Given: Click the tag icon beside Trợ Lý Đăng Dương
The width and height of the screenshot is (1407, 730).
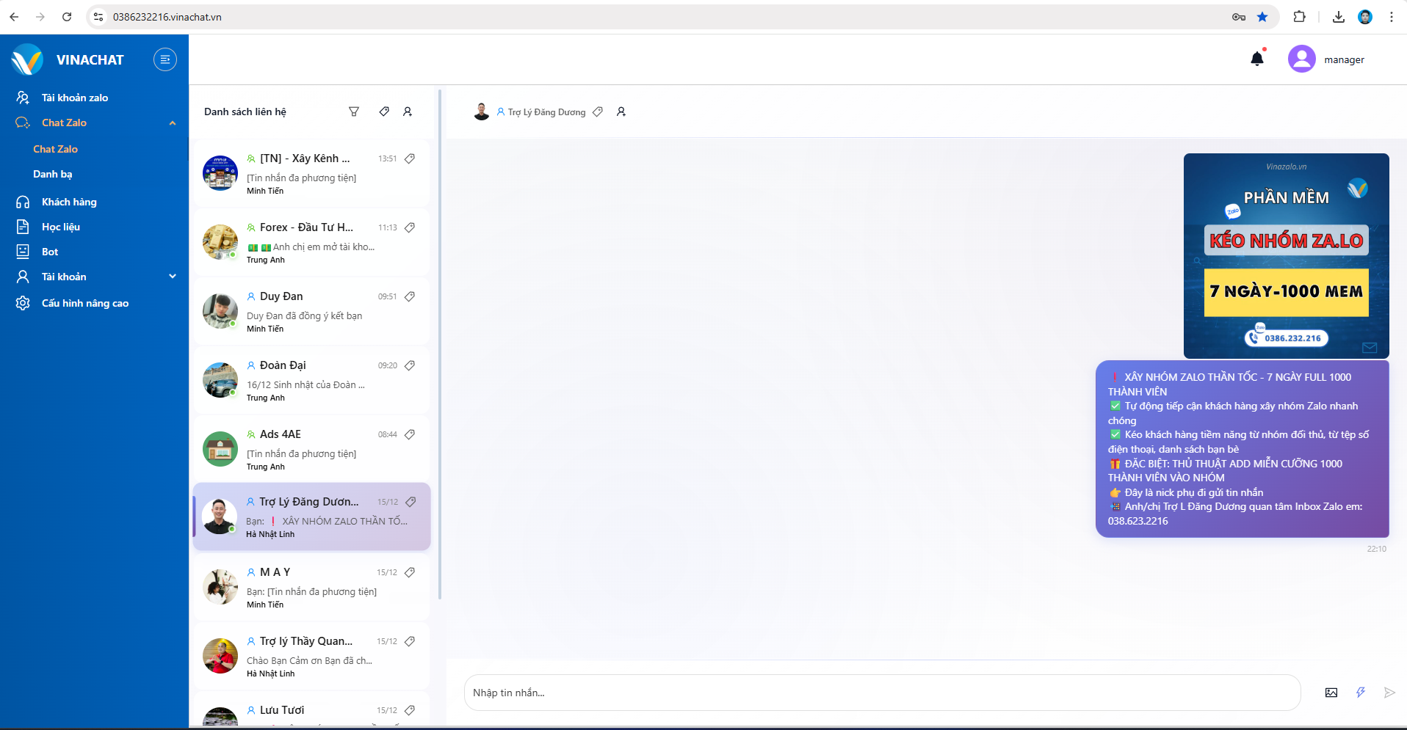Looking at the screenshot, I should pos(598,111).
